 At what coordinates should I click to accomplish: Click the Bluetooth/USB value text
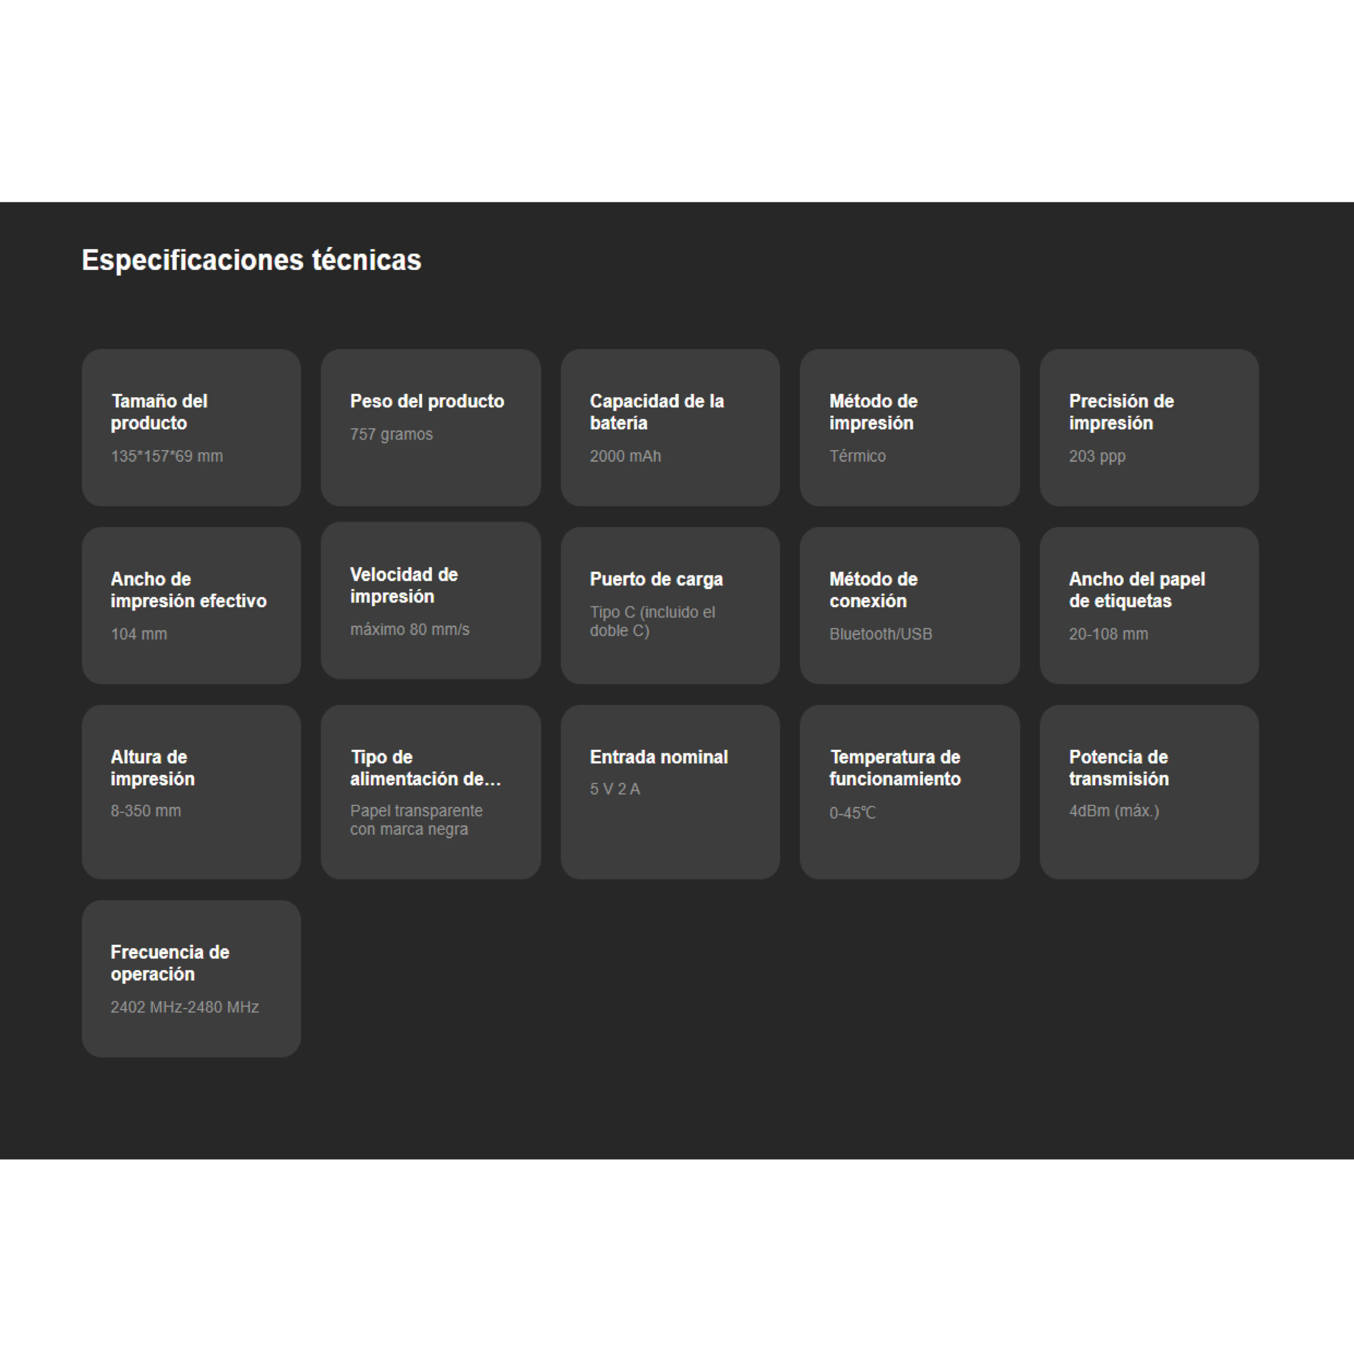coord(880,634)
